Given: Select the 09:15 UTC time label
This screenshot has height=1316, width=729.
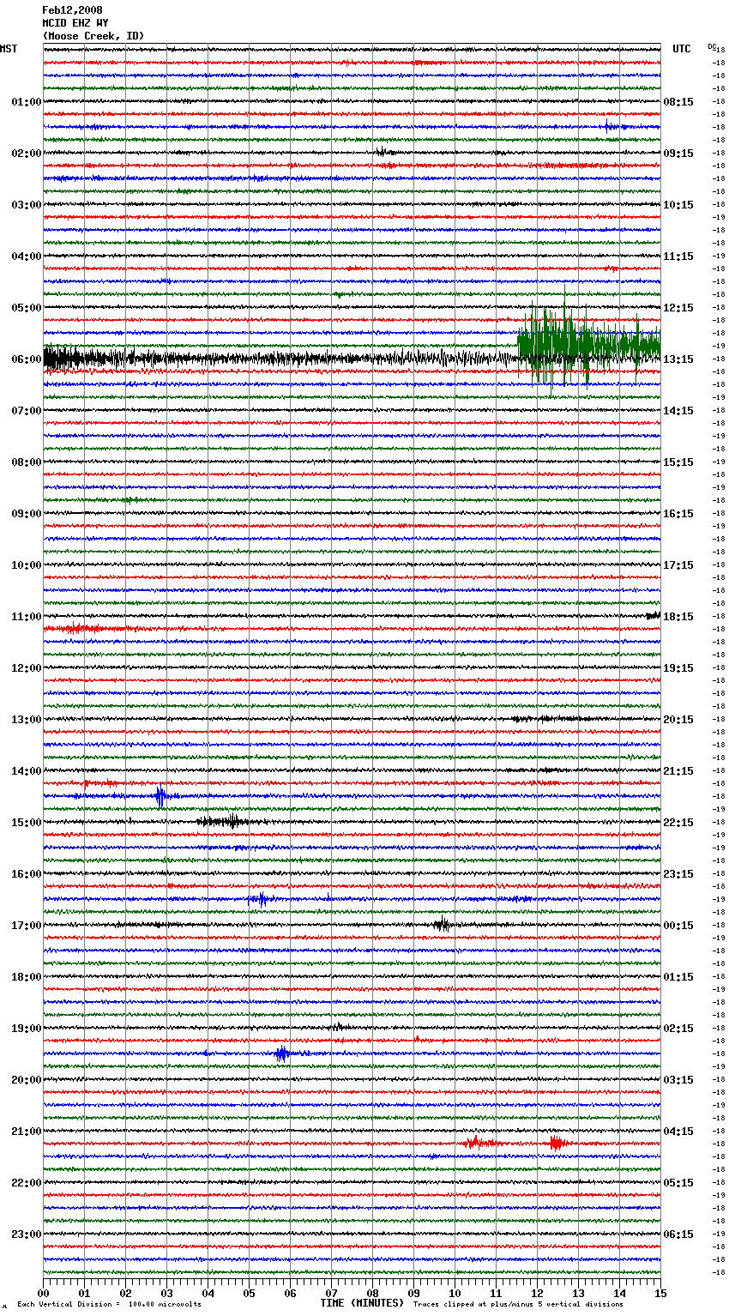Looking at the screenshot, I should point(678,154).
